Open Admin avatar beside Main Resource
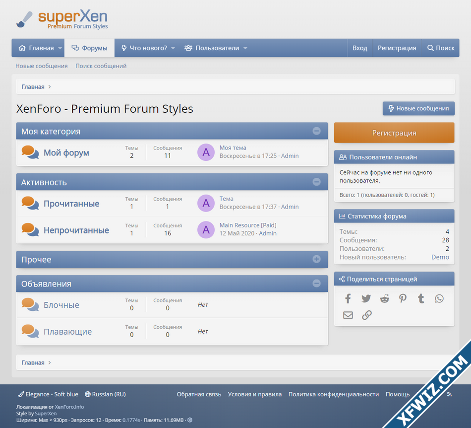This screenshot has width=471, height=428. click(x=206, y=230)
